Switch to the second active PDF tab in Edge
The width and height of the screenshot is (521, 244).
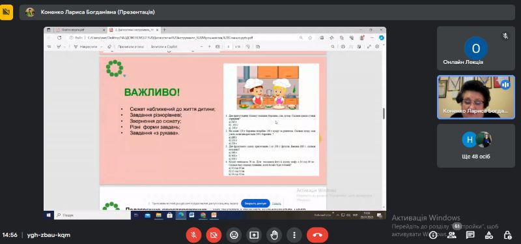[x=135, y=30]
